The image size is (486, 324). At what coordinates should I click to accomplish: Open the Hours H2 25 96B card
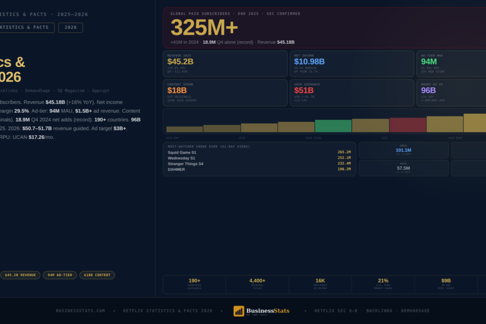click(452, 92)
